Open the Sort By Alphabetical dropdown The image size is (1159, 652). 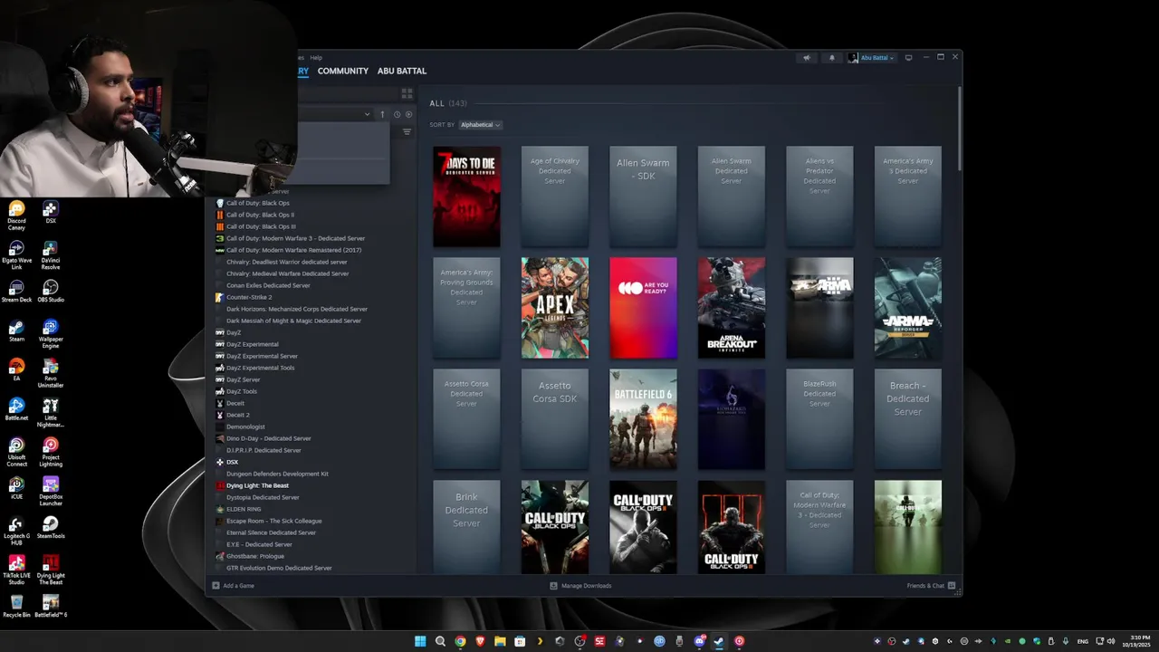click(480, 125)
